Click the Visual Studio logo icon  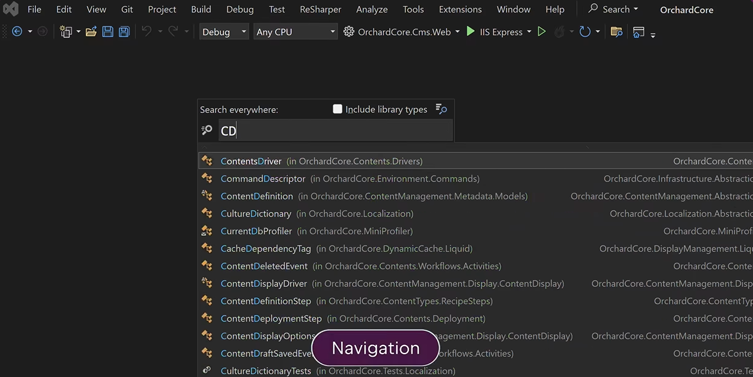(x=10, y=9)
